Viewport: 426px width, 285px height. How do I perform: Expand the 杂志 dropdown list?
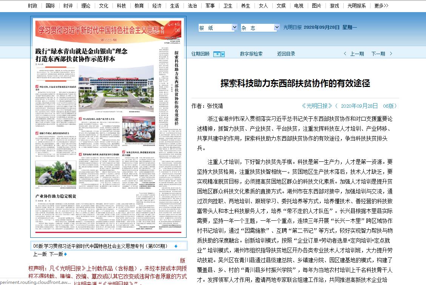pos(276,28)
